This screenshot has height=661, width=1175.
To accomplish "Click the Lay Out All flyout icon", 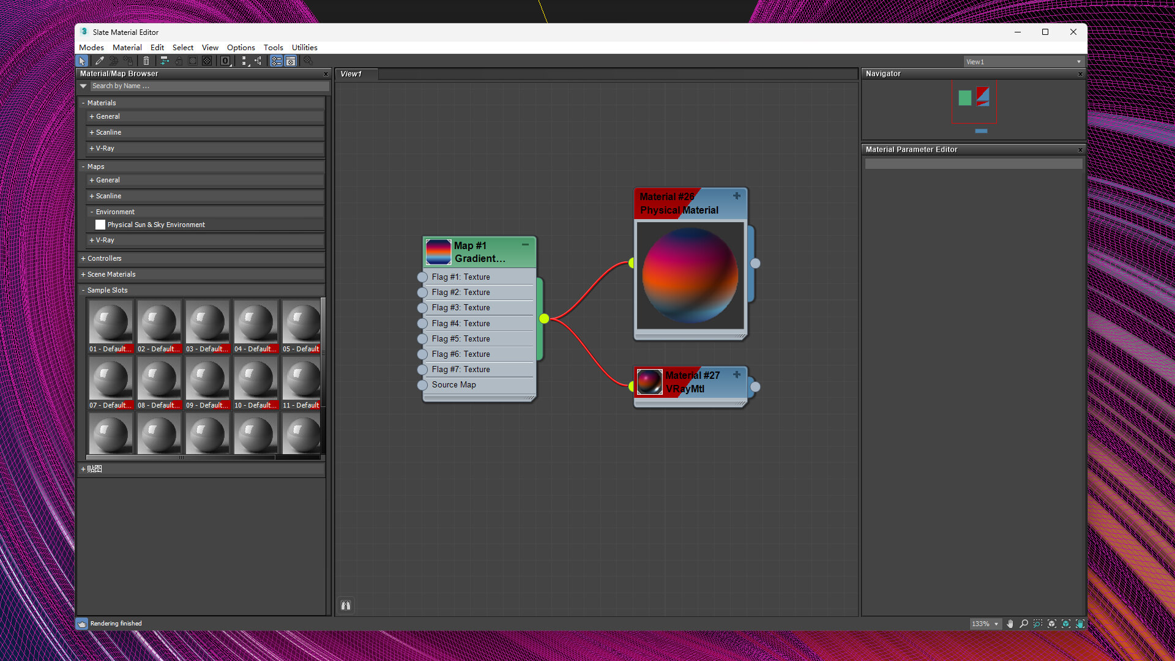I will (x=245, y=61).
